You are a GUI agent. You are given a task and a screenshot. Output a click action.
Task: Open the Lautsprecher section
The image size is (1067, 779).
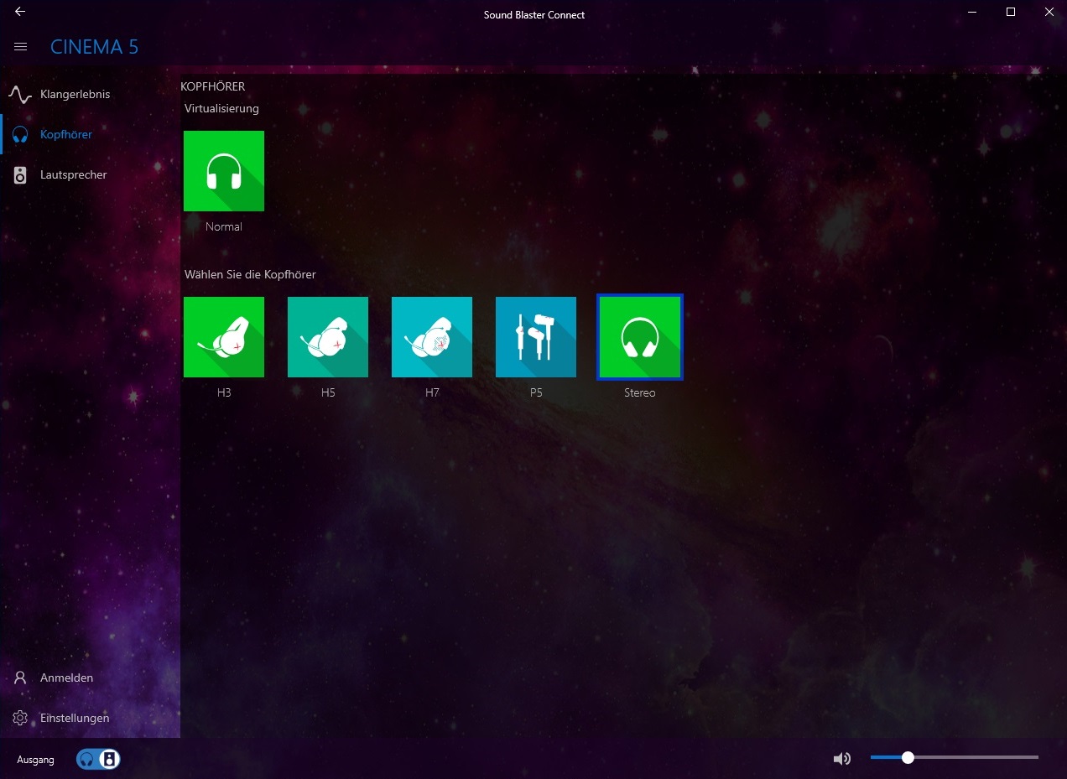click(x=90, y=174)
